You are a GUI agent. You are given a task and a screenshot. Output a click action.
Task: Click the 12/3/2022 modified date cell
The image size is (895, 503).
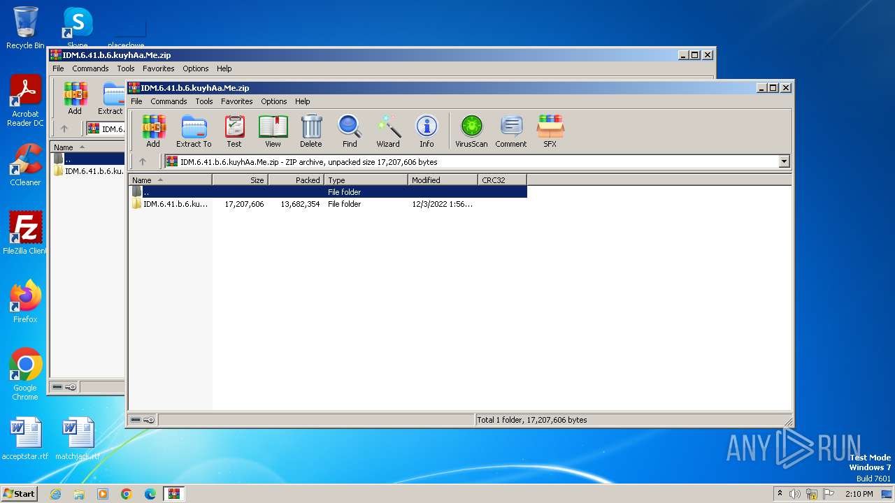pos(442,204)
